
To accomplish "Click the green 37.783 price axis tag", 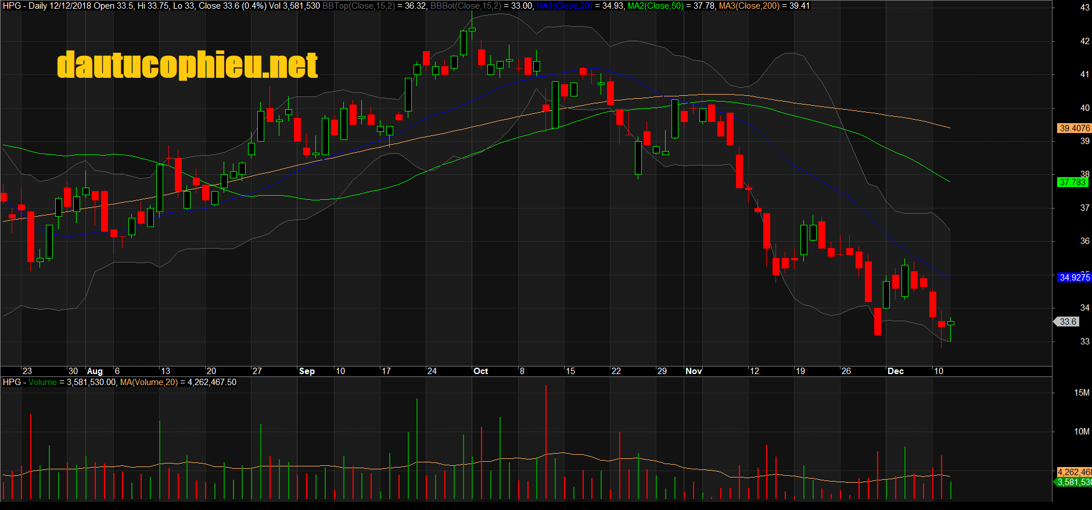I will pos(1072,182).
